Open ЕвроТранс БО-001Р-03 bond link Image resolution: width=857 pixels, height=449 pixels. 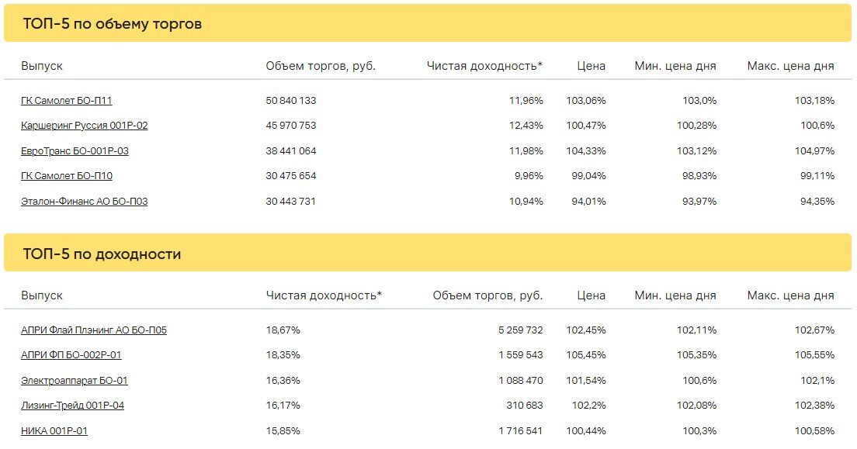pyautogui.click(x=75, y=150)
